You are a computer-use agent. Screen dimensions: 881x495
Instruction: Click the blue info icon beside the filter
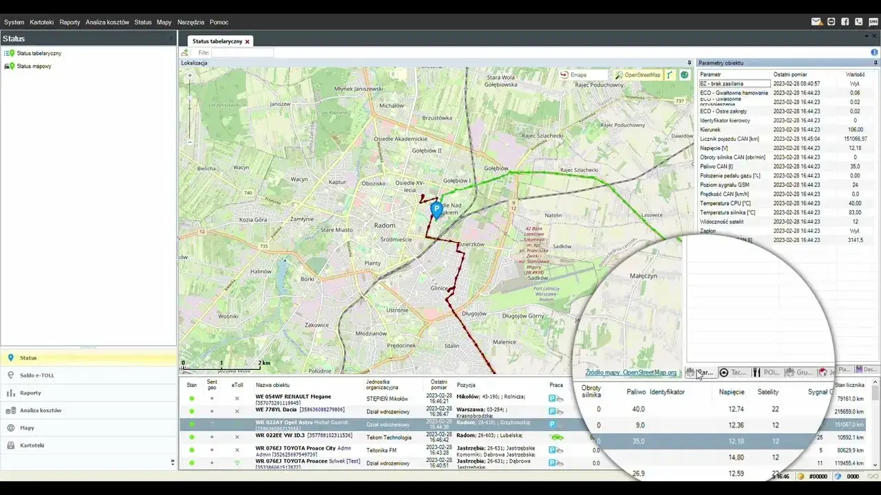[x=875, y=52]
